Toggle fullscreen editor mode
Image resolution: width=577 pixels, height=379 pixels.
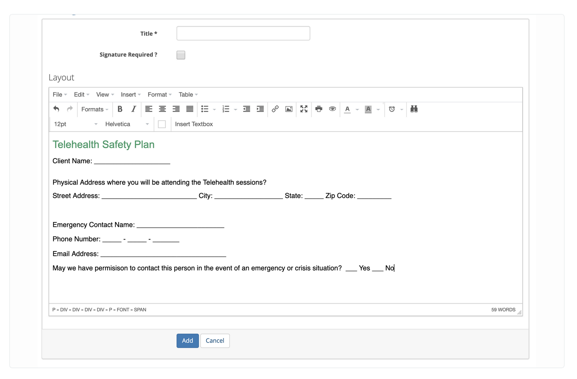[x=304, y=109]
